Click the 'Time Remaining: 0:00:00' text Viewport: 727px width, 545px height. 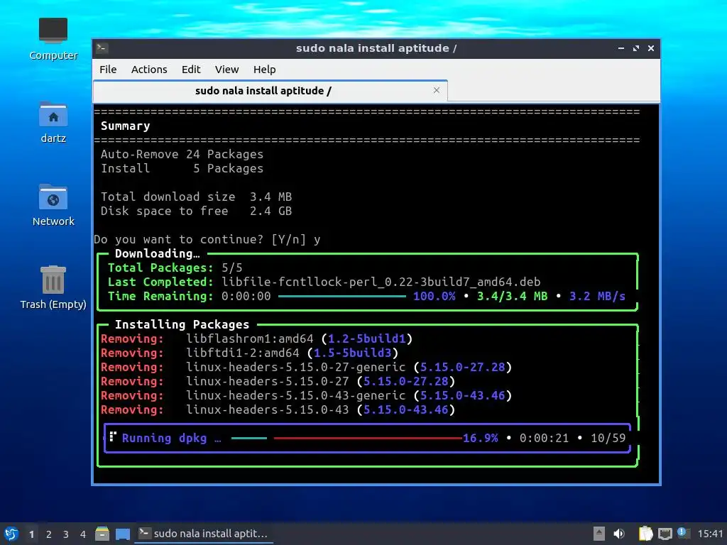coord(189,296)
